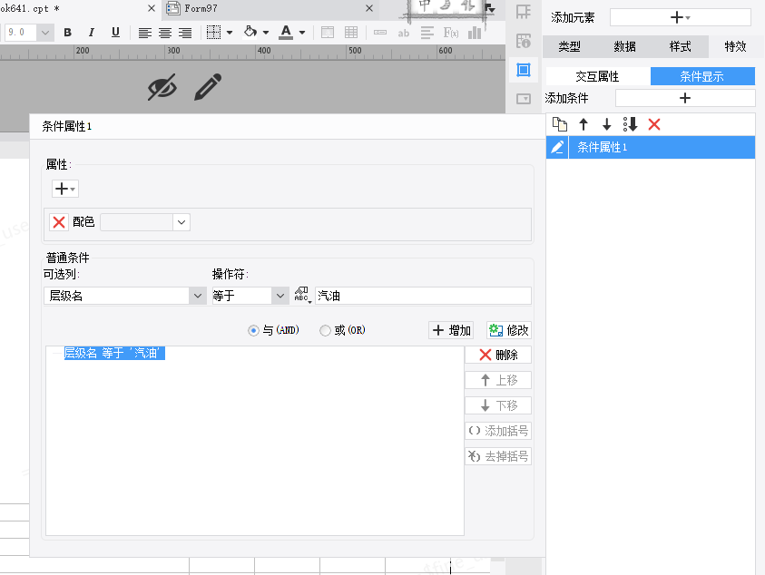This screenshot has width=765, height=575.
Task: Click 去掉括号 button
Action: click(498, 456)
